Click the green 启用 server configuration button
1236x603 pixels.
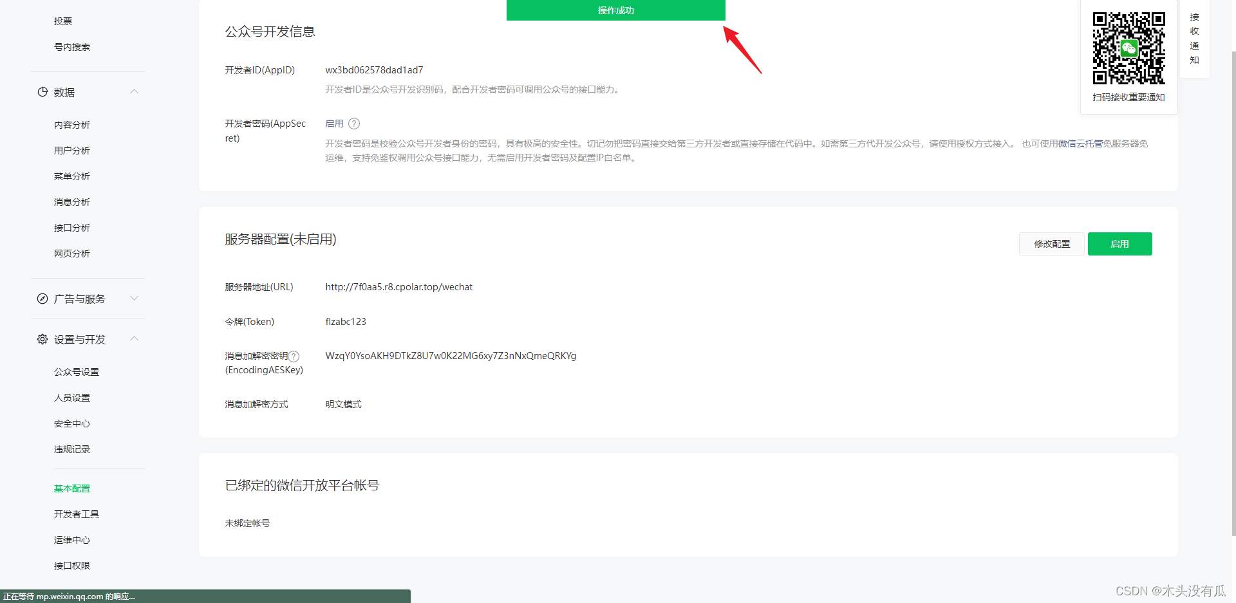click(1120, 244)
